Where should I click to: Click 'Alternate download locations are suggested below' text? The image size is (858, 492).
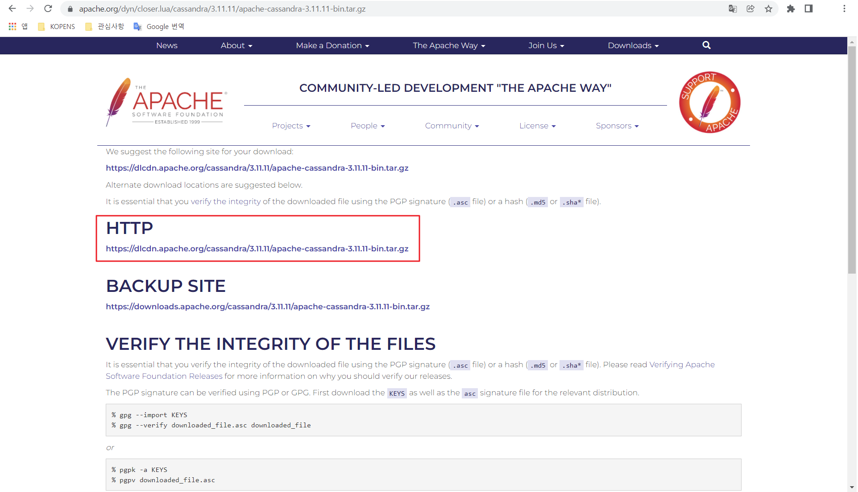(204, 185)
